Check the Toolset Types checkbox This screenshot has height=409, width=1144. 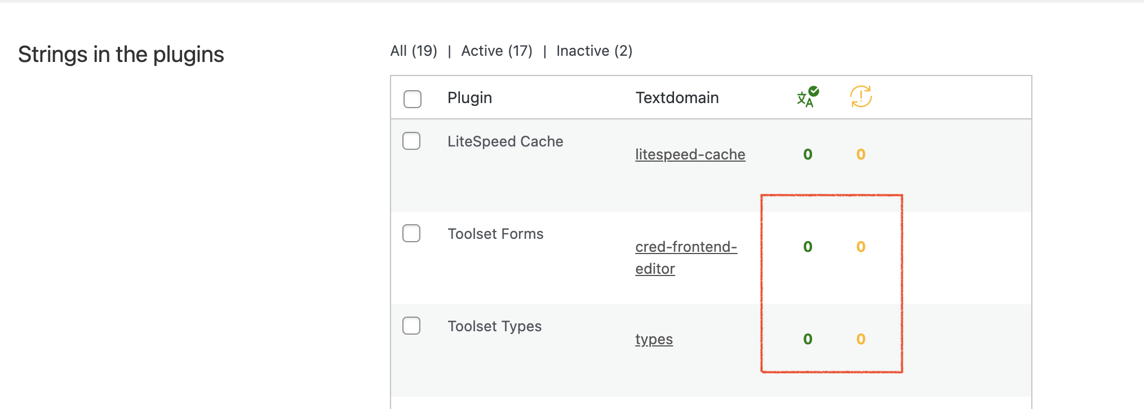(x=411, y=326)
